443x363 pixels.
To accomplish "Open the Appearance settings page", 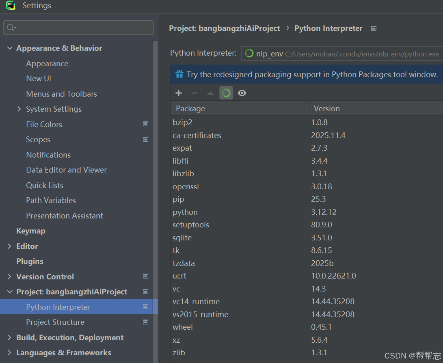I will click(x=47, y=64).
